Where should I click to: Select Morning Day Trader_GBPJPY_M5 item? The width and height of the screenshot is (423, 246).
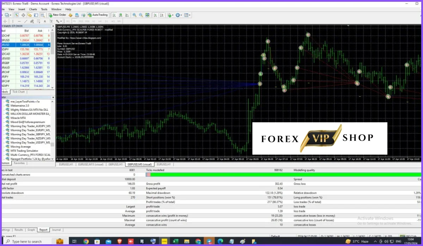tap(30, 134)
